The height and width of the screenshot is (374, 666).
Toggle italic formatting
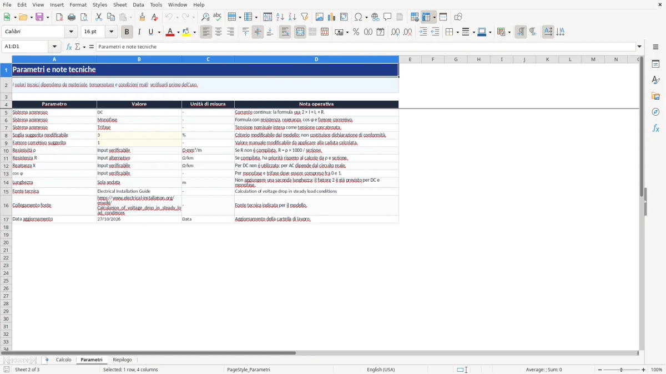point(139,32)
